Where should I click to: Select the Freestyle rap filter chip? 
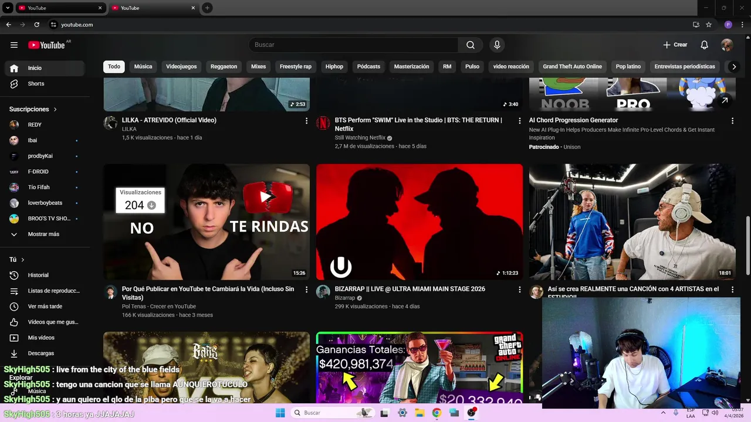[x=296, y=67]
